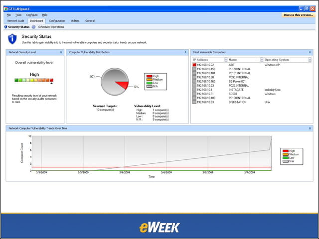
Task: Click the red slice of the pie chart
Action: 124,84
